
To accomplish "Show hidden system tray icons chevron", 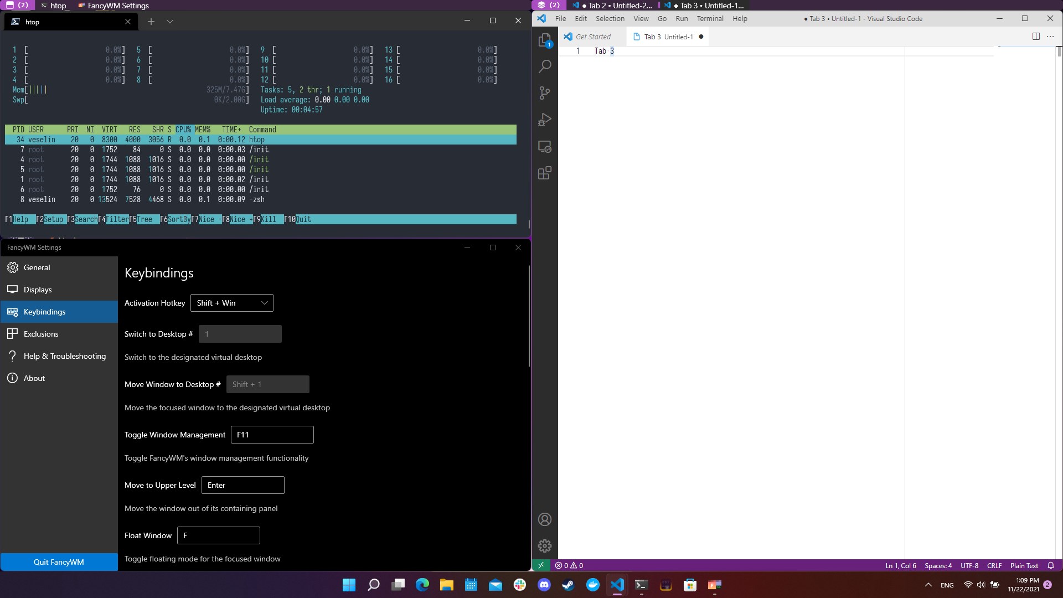I will tap(928, 585).
